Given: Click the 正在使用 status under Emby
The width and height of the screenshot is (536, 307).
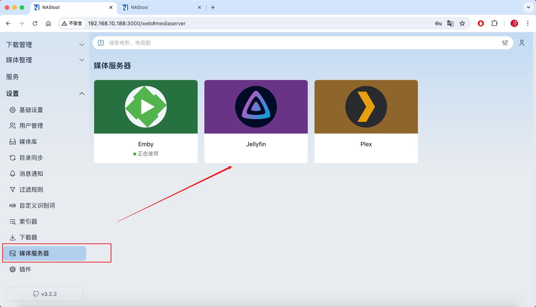Looking at the screenshot, I should click(146, 154).
